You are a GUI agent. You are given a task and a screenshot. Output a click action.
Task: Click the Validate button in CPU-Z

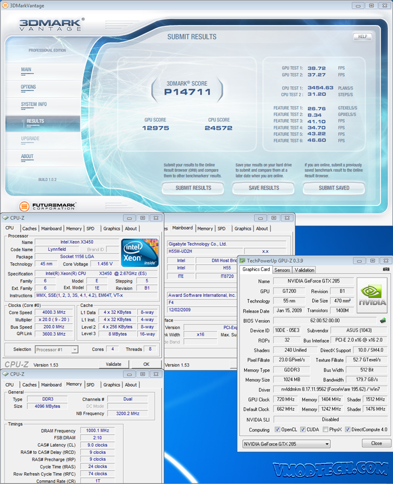tap(114, 364)
